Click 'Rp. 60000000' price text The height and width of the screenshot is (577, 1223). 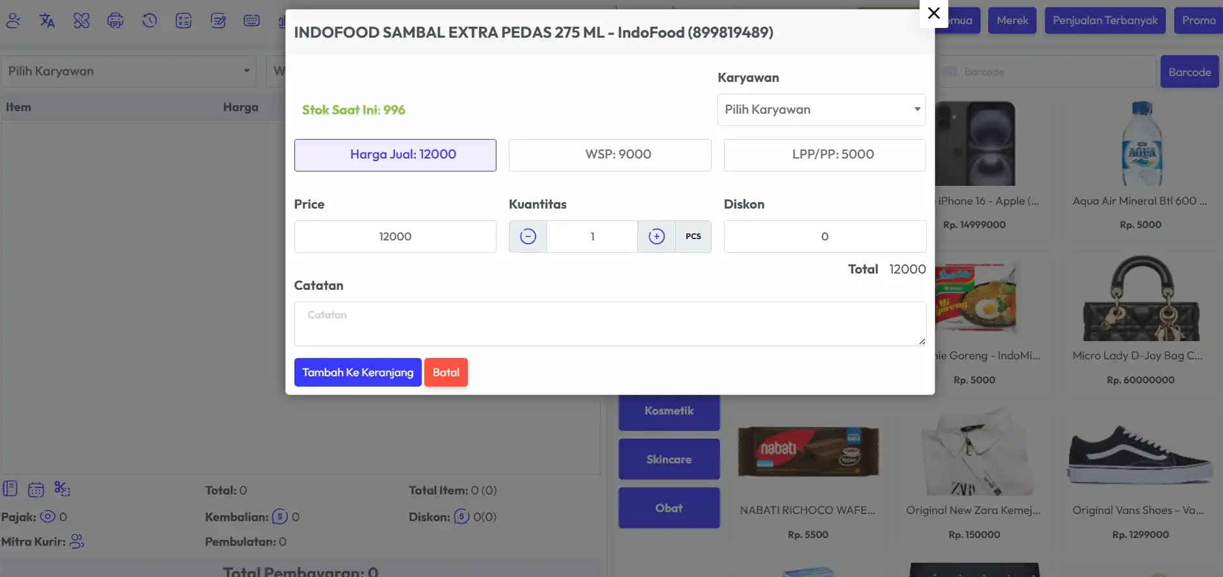(1141, 380)
